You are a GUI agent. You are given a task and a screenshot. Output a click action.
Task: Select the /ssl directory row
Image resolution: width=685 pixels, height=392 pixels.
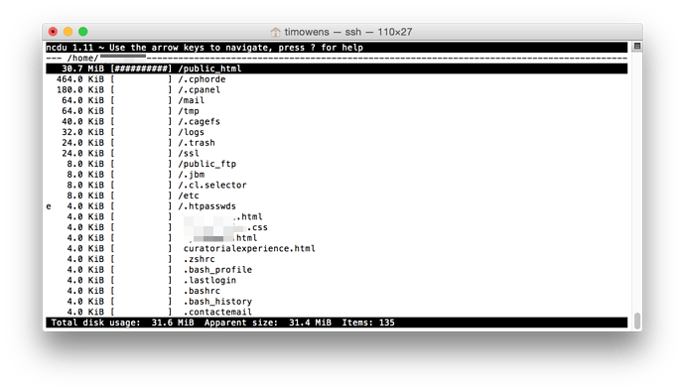point(337,153)
